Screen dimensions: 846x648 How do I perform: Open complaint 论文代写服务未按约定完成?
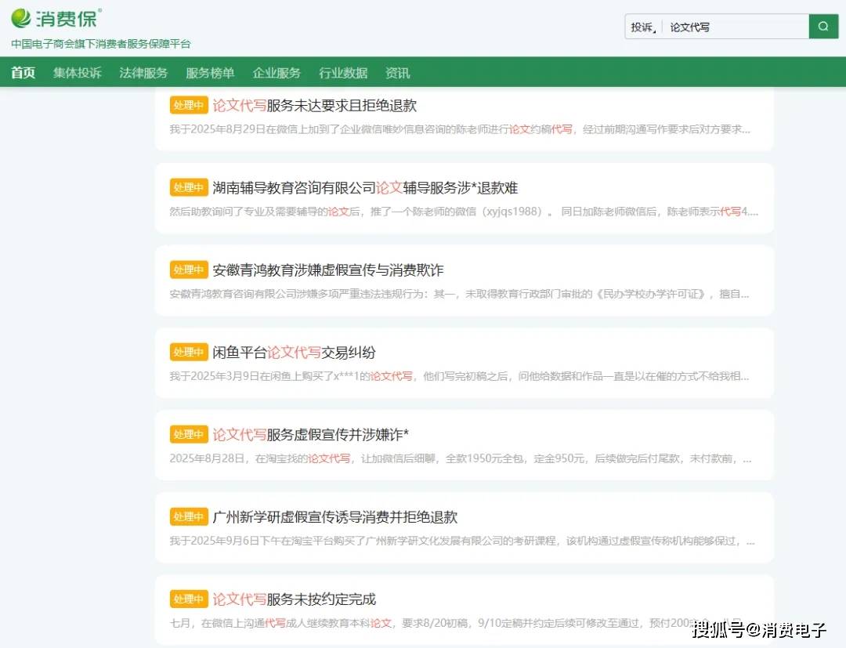294,599
